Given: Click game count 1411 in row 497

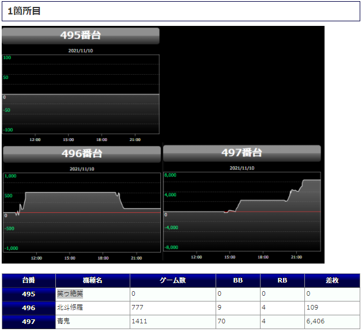Looking at the screenshot, I should coord(139,322).
